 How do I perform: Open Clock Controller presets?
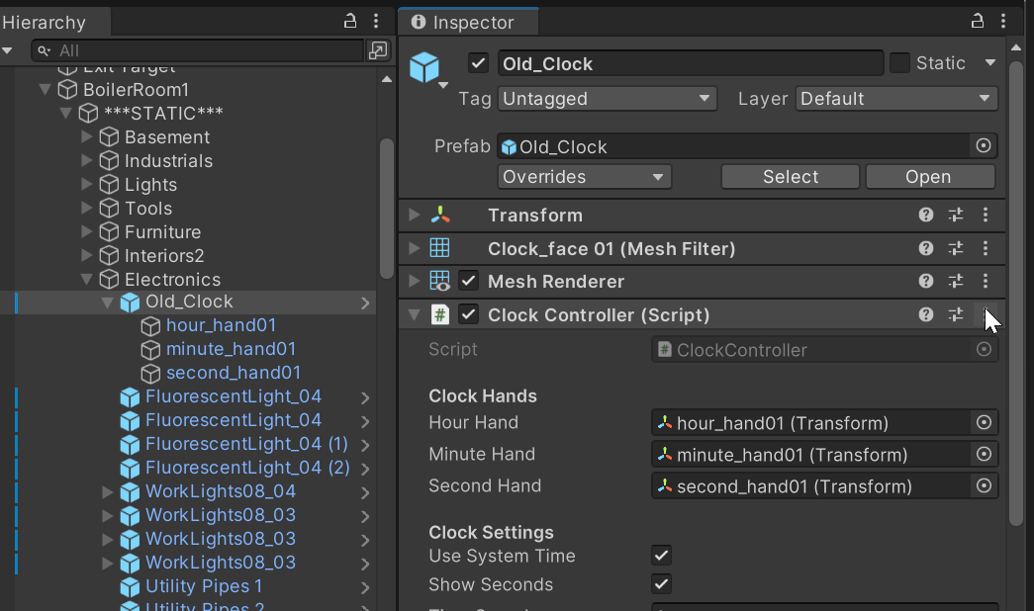956,315
